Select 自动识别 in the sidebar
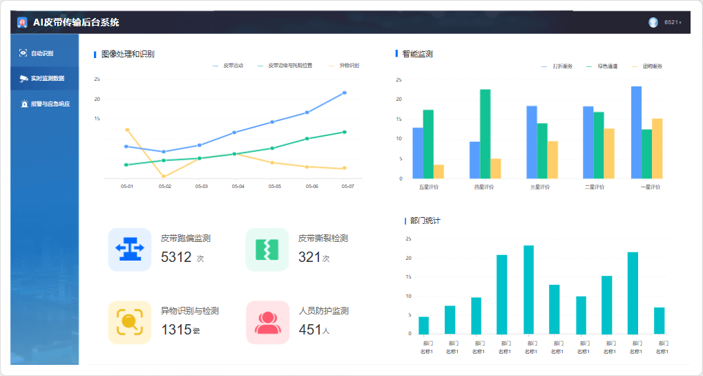 [41, 53]
